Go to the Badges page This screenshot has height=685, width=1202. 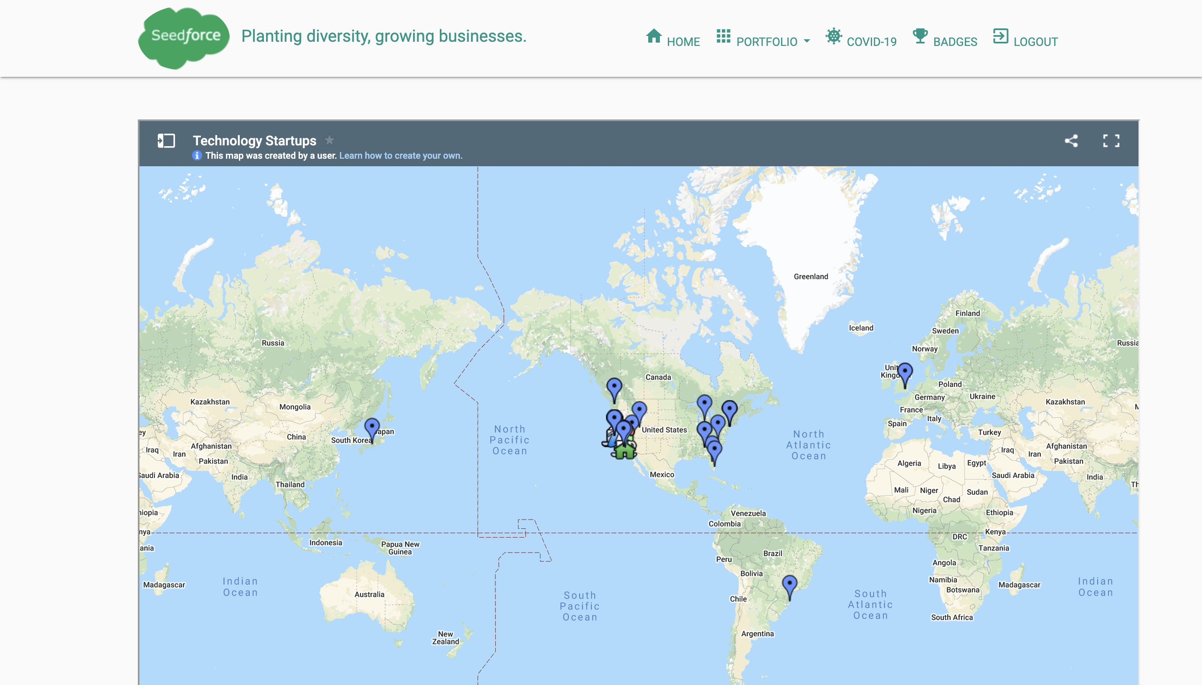(x=955, y=42)
